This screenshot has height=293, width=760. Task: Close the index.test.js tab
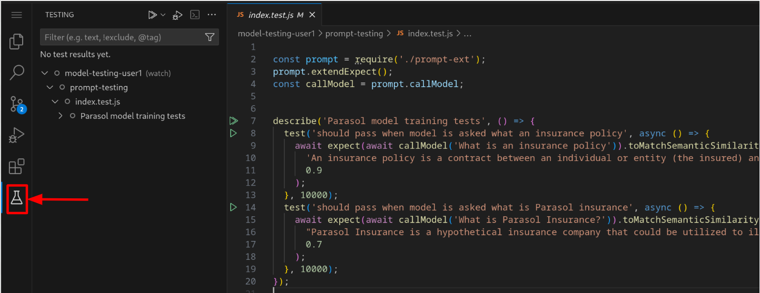pos(313,15)
